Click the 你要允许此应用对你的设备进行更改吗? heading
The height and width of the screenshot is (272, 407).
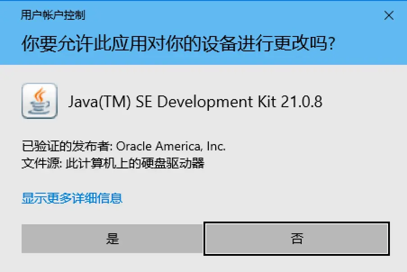tap(179, 43)
